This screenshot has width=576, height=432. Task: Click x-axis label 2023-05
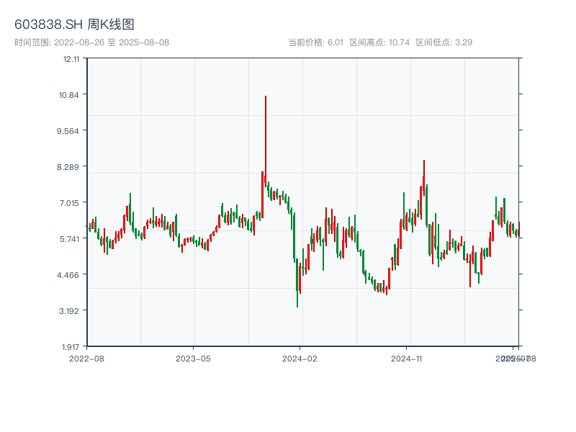(193, 359)
